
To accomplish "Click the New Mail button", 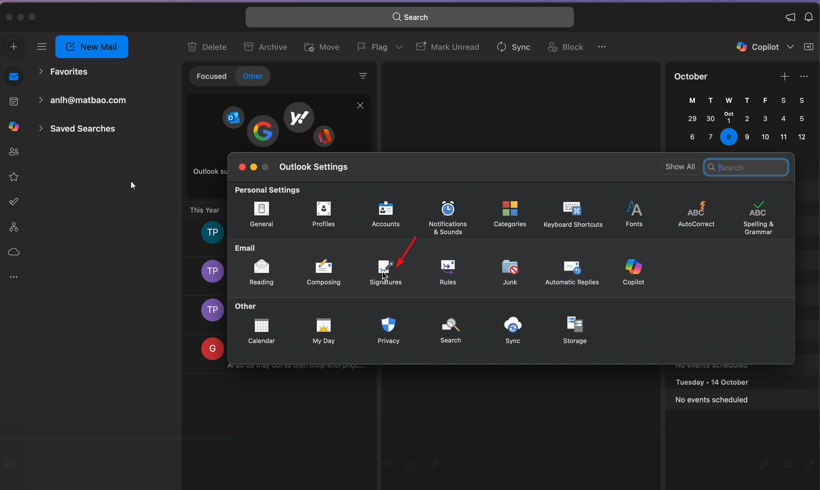I will (92, 47).
